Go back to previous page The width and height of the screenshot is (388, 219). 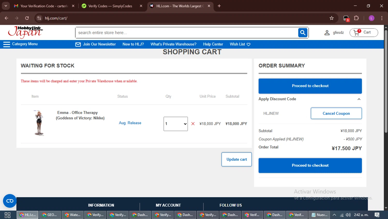click(x=6, y=18)
